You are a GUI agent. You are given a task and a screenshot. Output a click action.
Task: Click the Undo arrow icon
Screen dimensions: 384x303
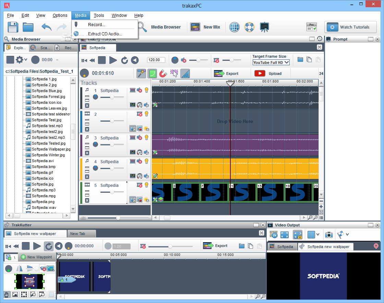[x=47, y=27]
